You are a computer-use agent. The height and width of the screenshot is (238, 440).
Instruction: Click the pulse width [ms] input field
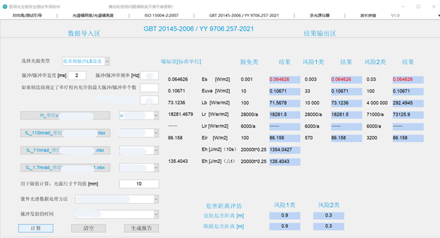(x=77, y=76)
